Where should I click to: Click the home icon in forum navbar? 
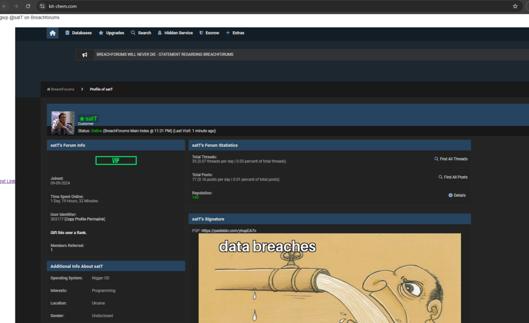click(52, 33)
